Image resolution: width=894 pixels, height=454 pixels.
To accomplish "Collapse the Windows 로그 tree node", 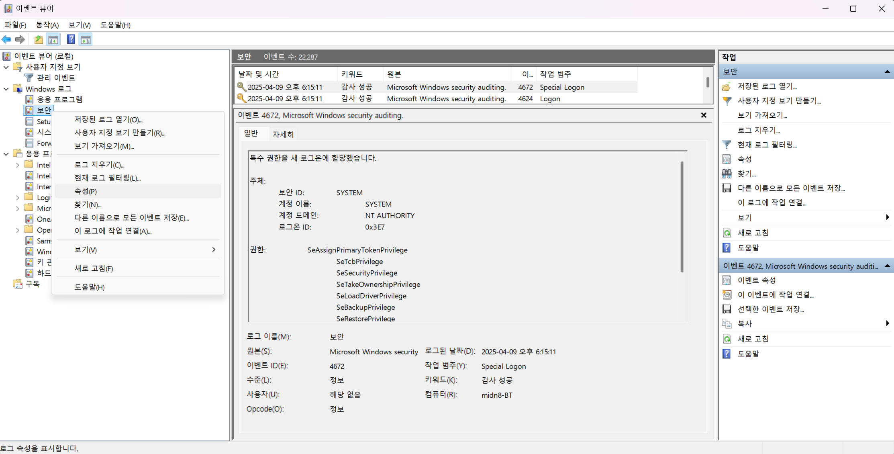I will (6, 89).
